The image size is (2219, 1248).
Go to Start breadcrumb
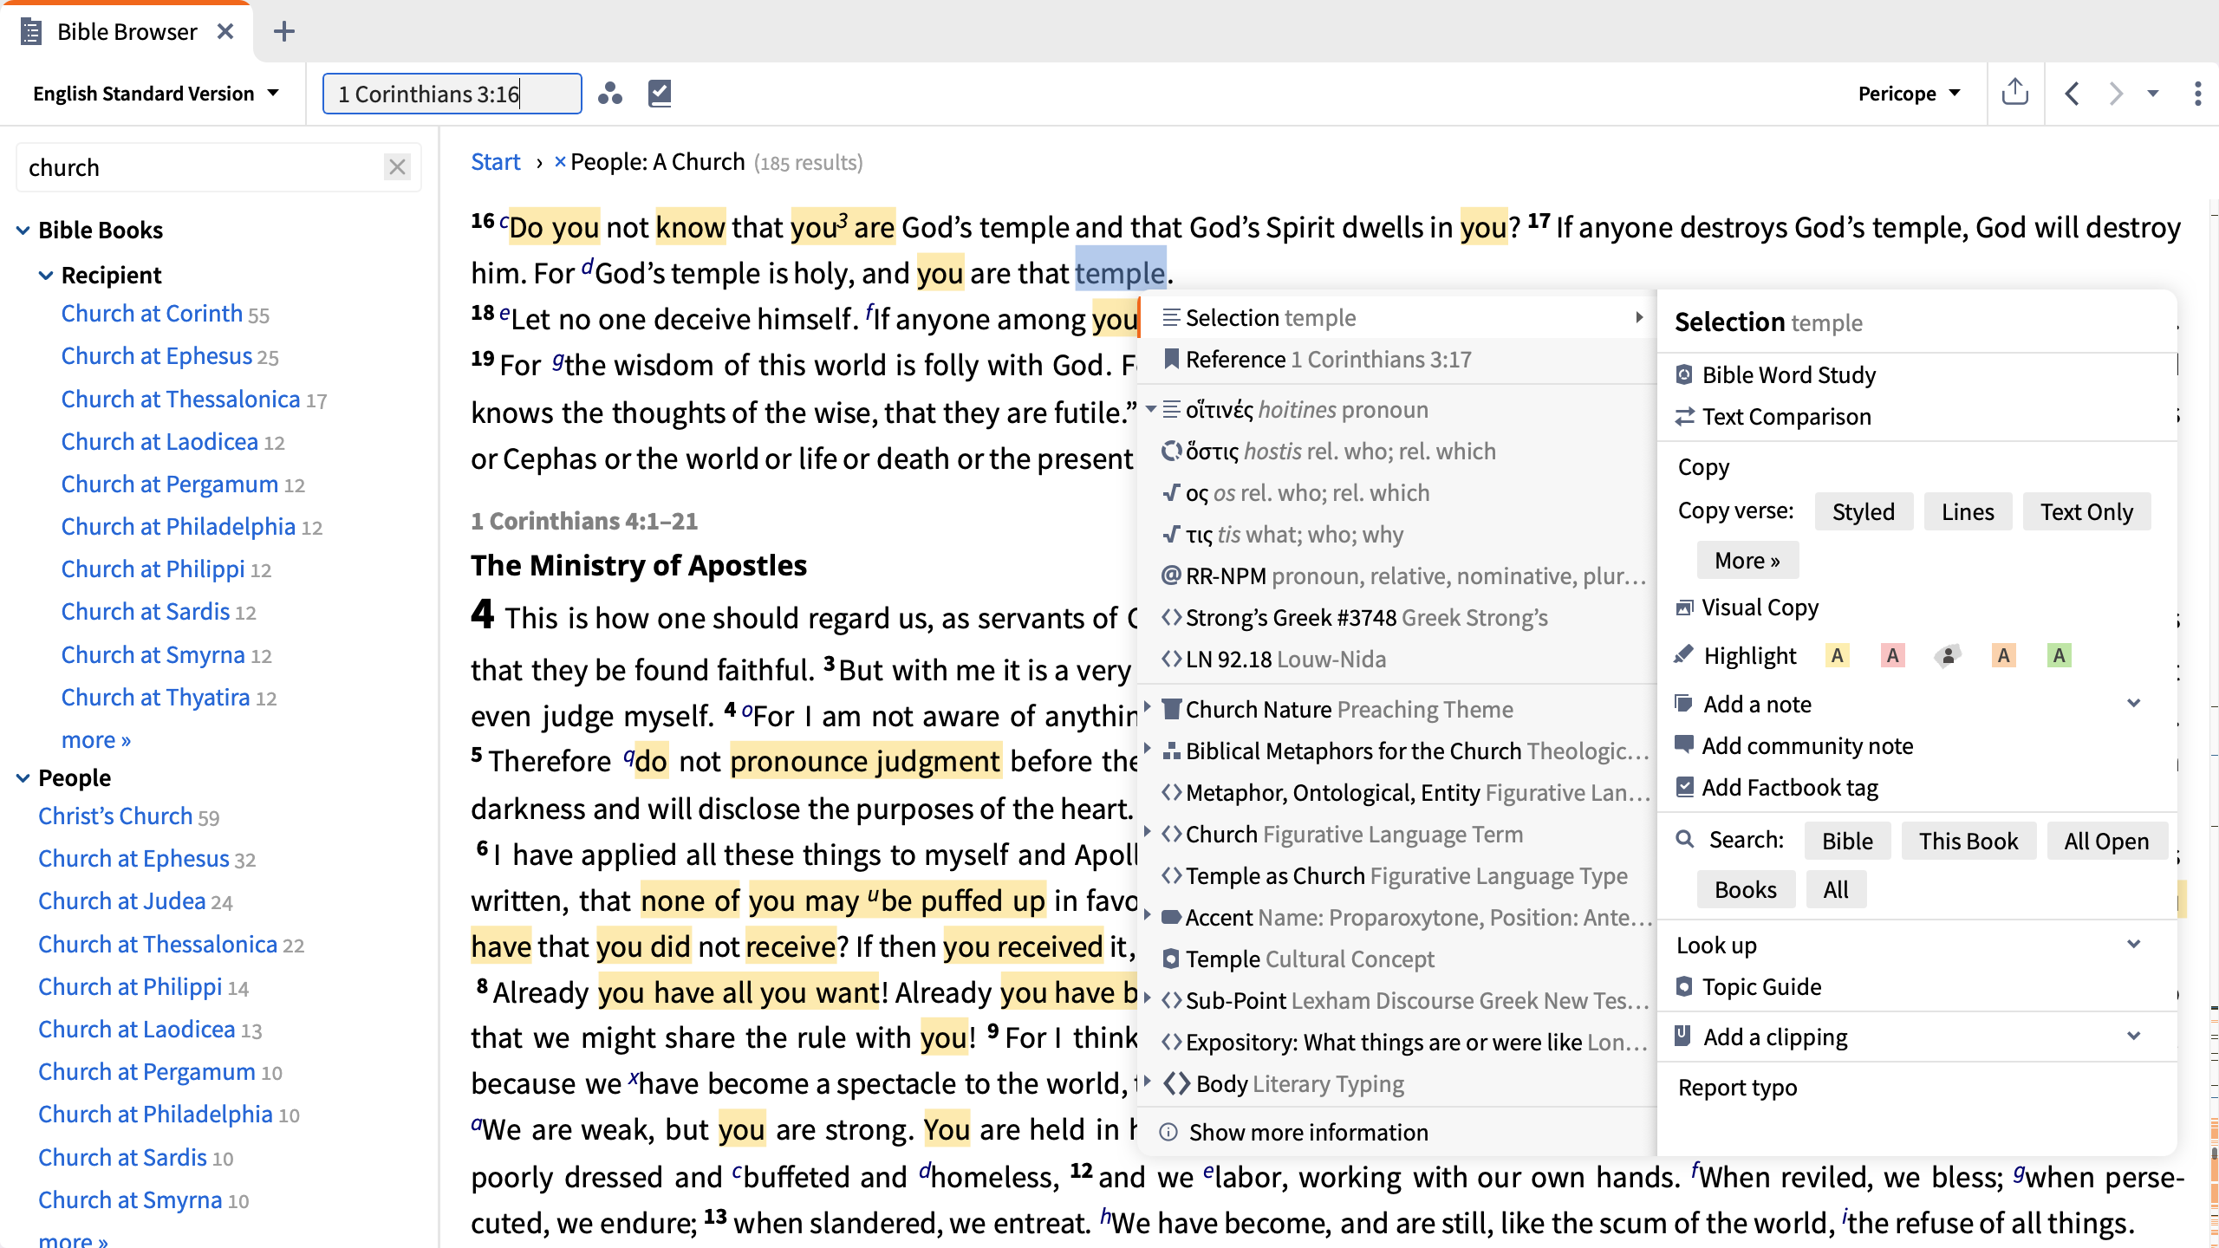coord(495,162)
